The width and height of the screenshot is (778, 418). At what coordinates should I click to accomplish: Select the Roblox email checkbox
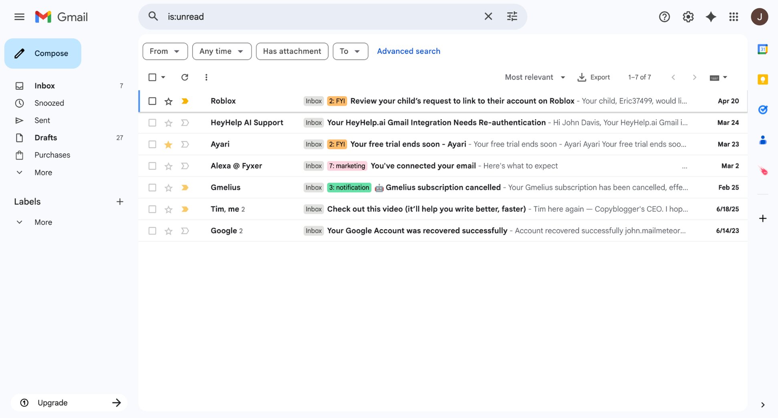click(x=152, y=101)
